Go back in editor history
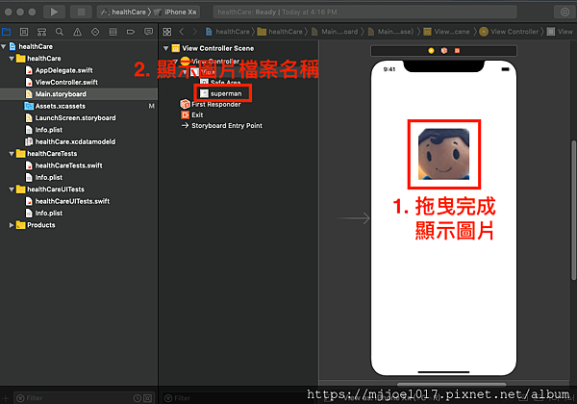Screen dimensions: 577x404 pos(182,32)
